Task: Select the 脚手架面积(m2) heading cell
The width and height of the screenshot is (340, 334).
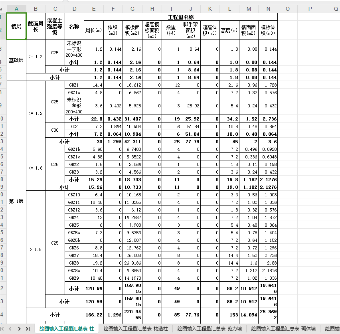Action: [191, 30]
